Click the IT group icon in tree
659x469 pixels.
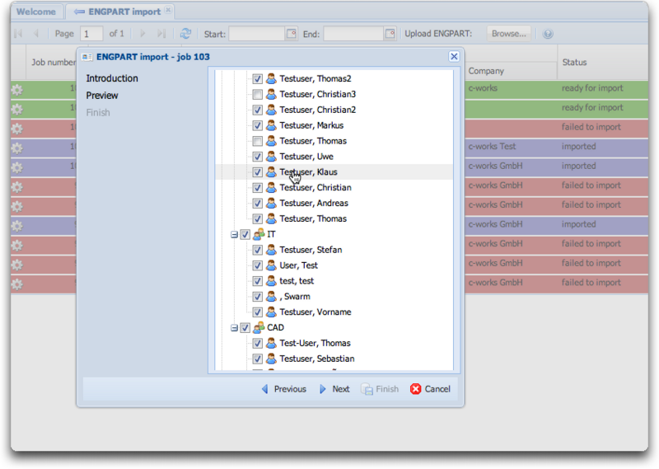point(258,235)
